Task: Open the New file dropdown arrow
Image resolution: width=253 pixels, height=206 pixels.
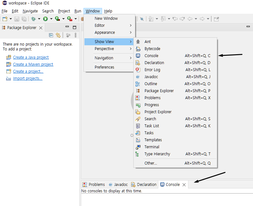Action: click(x=11, y=19)
